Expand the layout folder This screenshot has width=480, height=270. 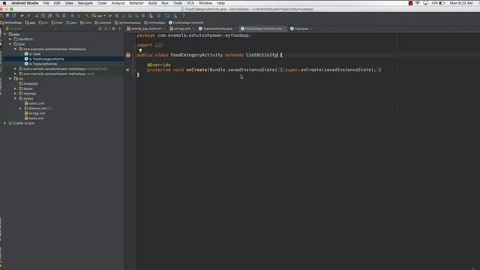pyautogui.click(x=15, y=88)
